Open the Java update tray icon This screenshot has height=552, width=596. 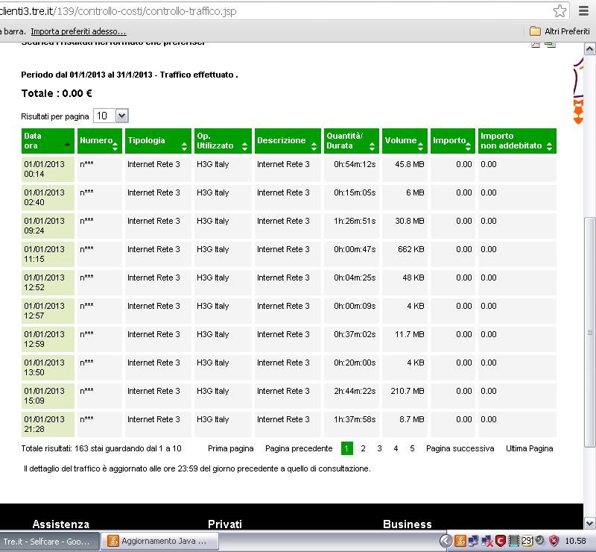click(460, 541)
